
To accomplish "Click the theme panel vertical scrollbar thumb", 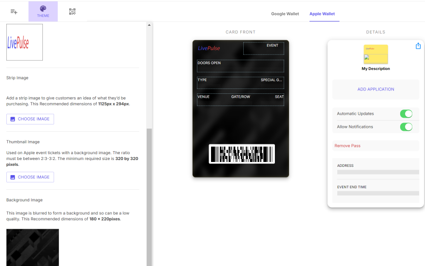I will coord(149,197).
